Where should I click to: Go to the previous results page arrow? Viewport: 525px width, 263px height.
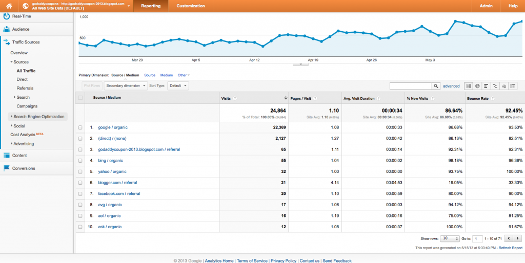pos(509,238)
